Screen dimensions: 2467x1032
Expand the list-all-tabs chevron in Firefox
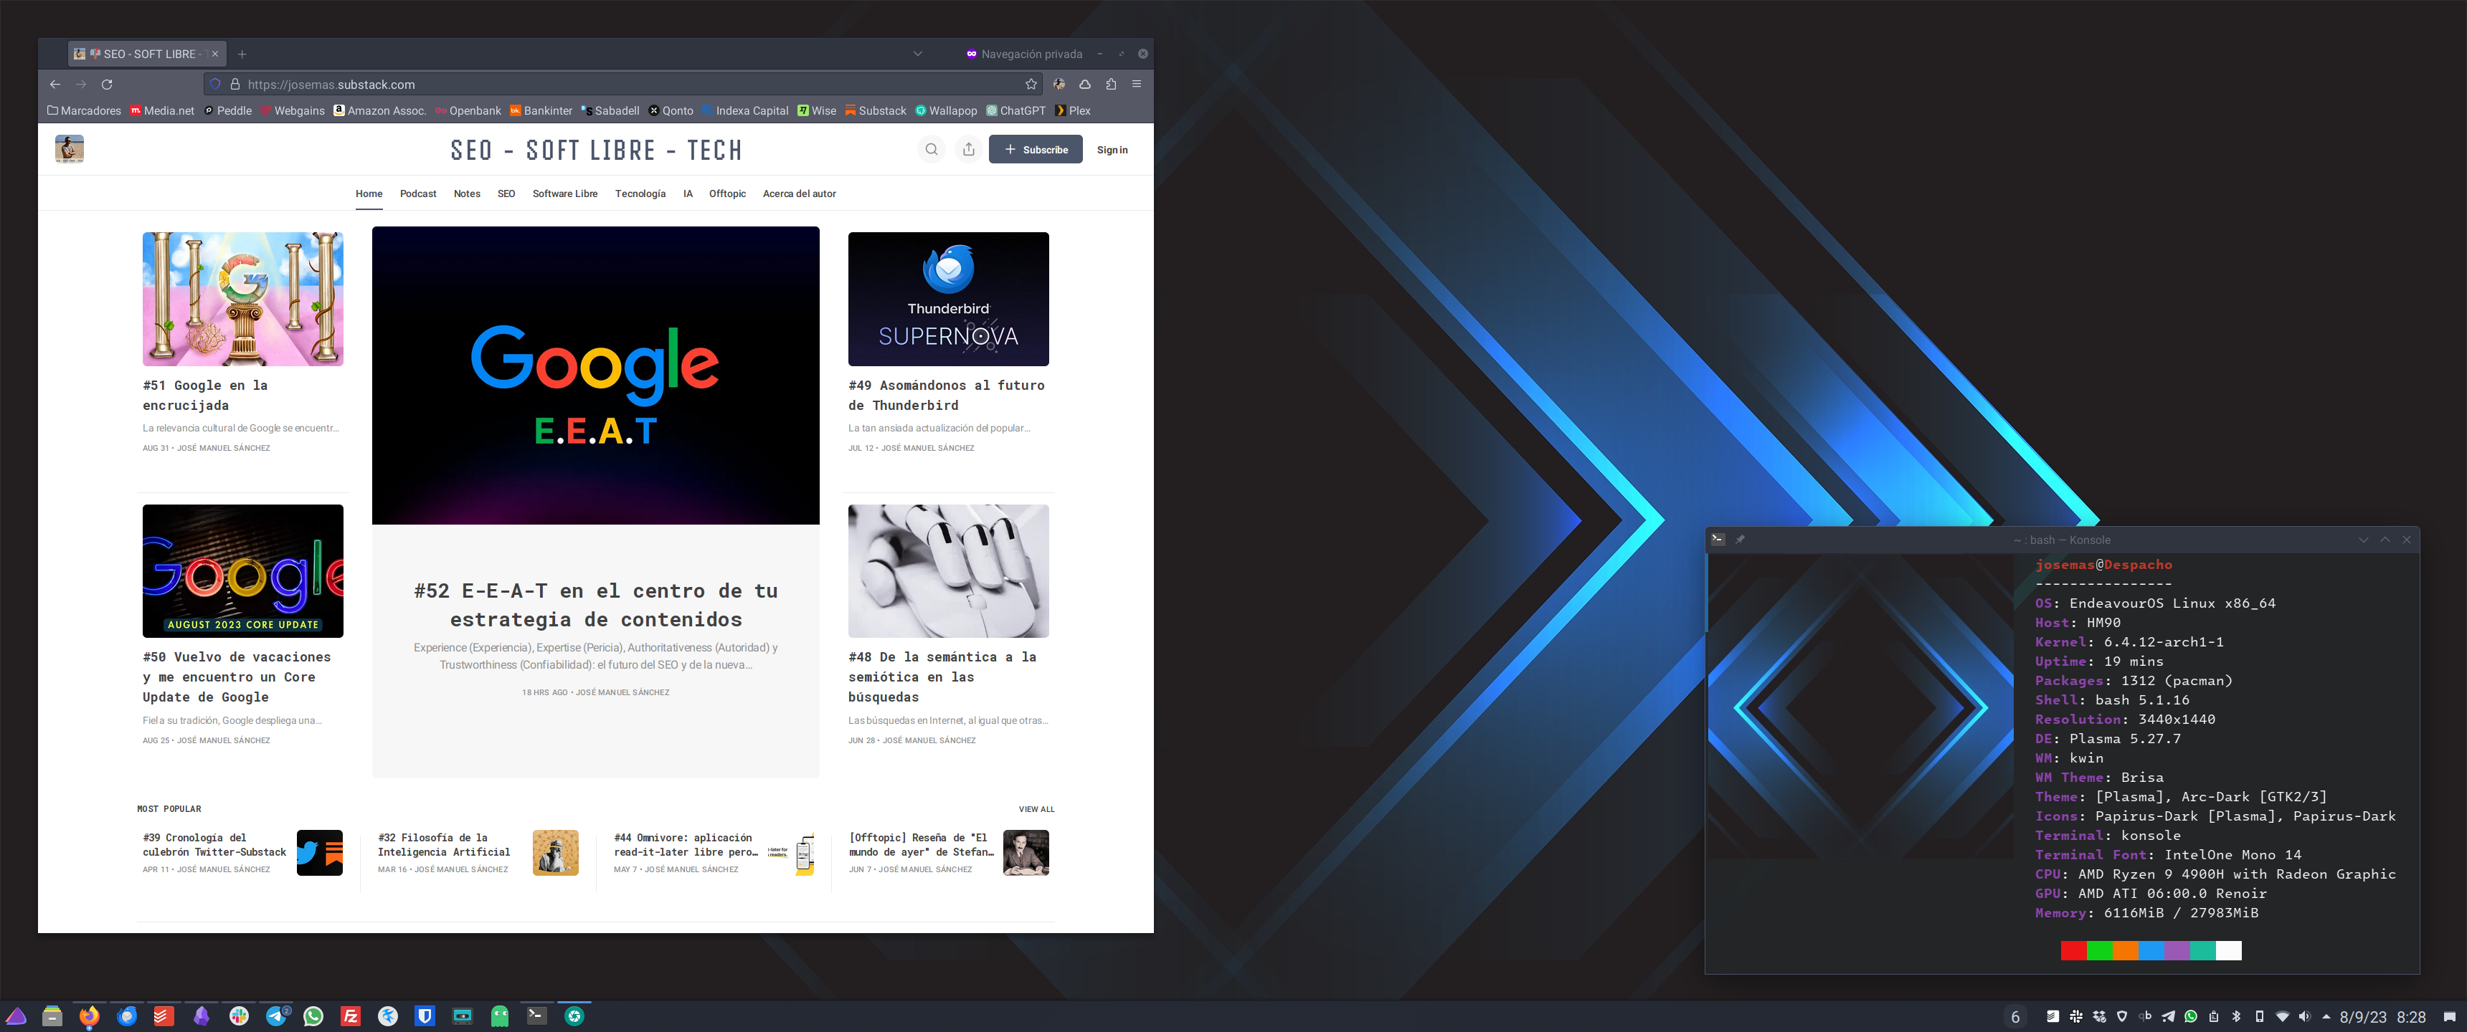(x=917, y=54)
